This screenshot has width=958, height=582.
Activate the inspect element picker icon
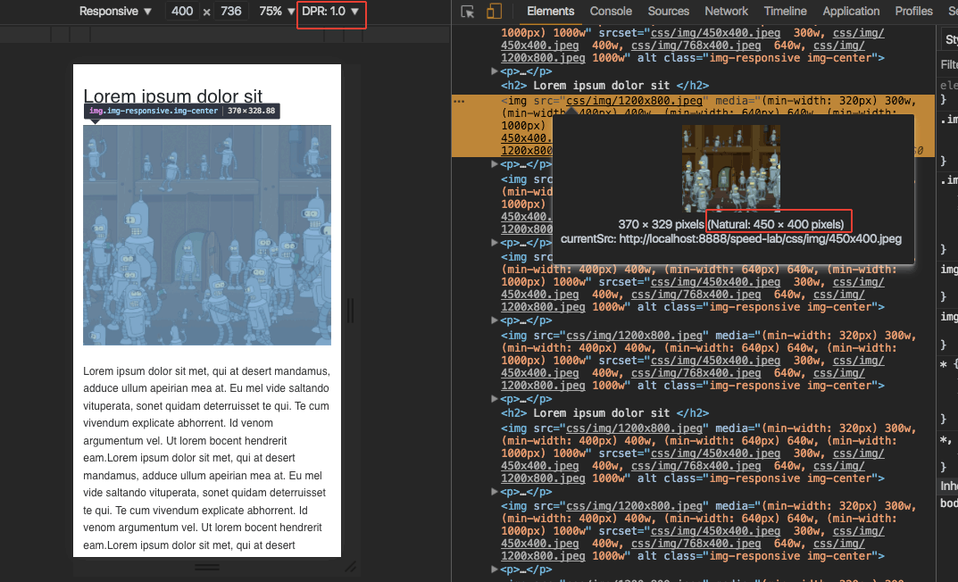tap(468, 12)
